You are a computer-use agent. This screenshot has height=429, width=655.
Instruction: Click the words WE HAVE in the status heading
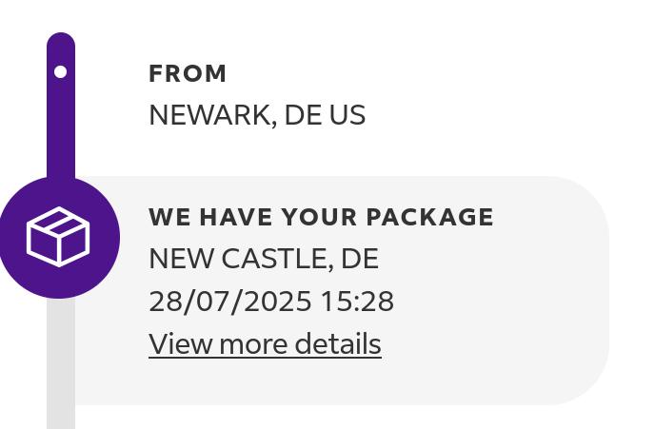point(197,217)
